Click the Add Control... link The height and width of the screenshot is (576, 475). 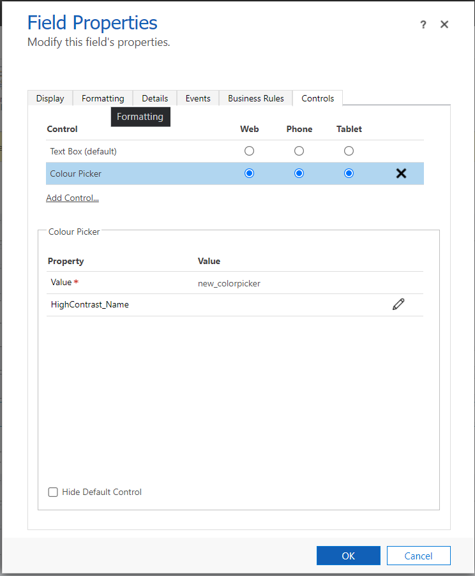[72, 198]
